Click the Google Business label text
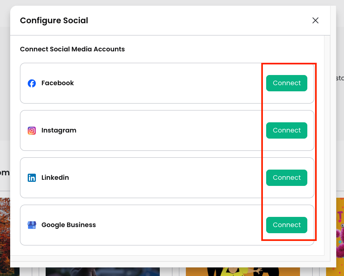 point(68,225)
